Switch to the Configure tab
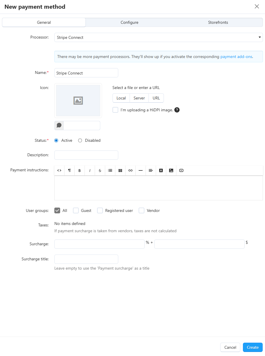Image resolution: width=265 pixels, height=356 pixels. 130,22
